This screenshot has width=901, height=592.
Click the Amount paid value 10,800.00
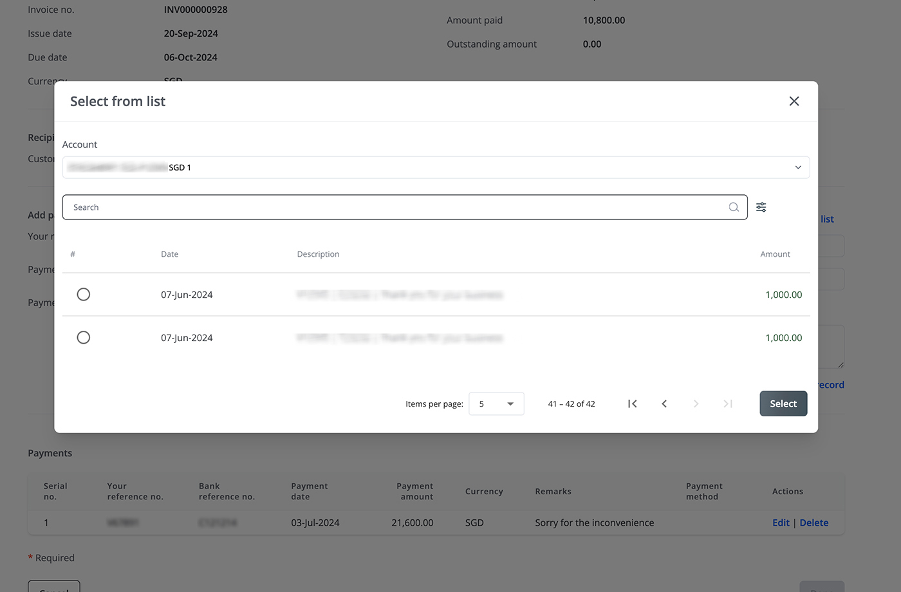(x=604, y=20)
